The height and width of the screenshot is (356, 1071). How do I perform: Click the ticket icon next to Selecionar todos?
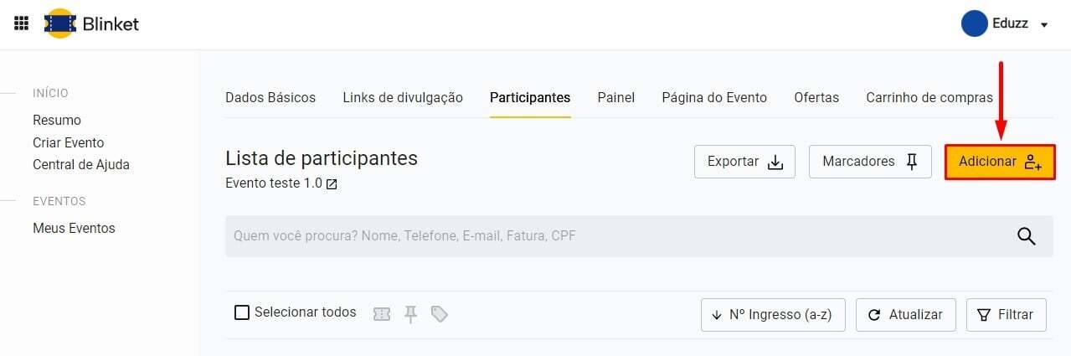pyautogui.click(x=382, y=314)
